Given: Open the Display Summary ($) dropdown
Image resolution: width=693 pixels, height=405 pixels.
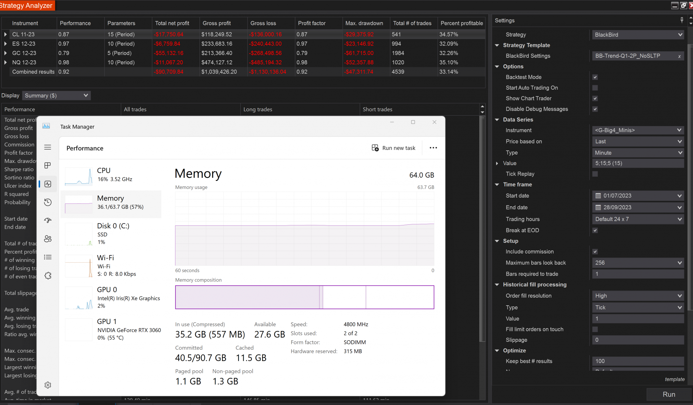Looking at the screenshot, I should coord(56,96).
